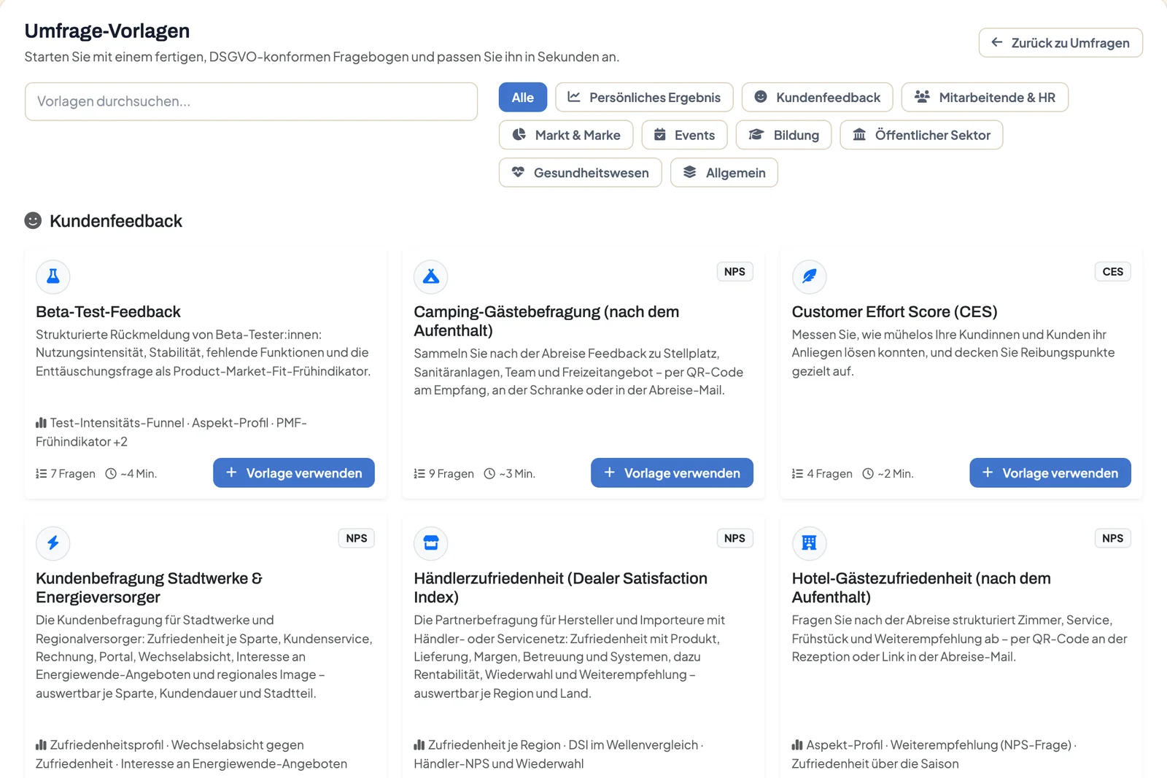Click the NPS badge on Camping-Gästebefragung card
Image resolution: width=1167 pixels, height=778 pixels.
click(x=734, y=271)
